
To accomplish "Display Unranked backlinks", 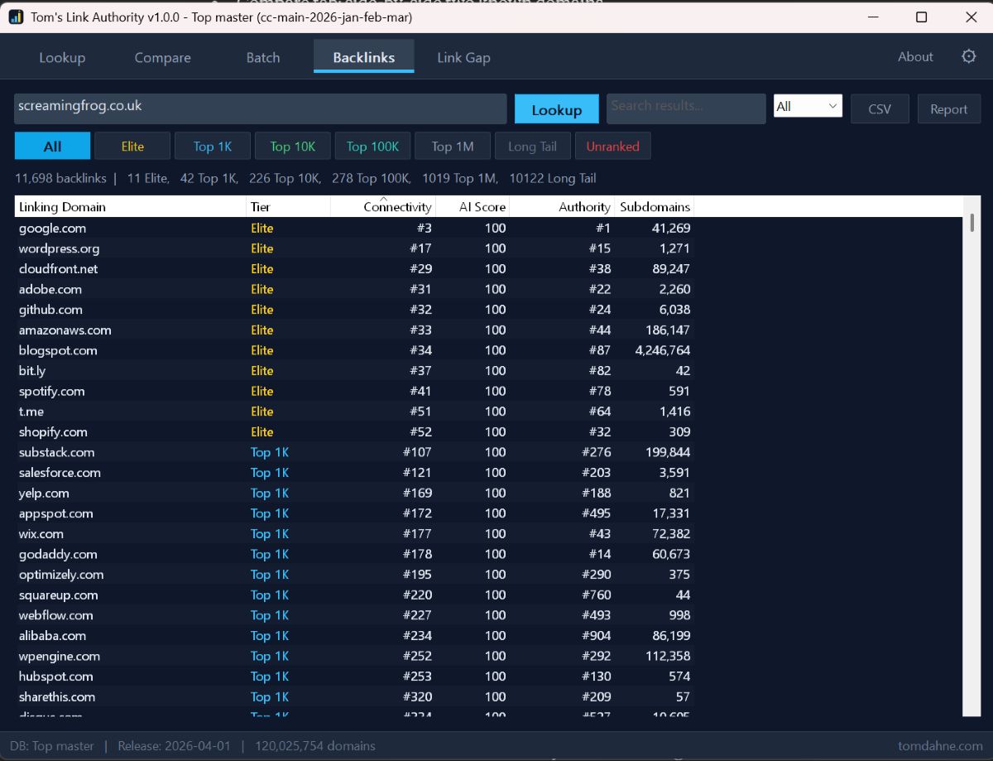I will [612, 145].
